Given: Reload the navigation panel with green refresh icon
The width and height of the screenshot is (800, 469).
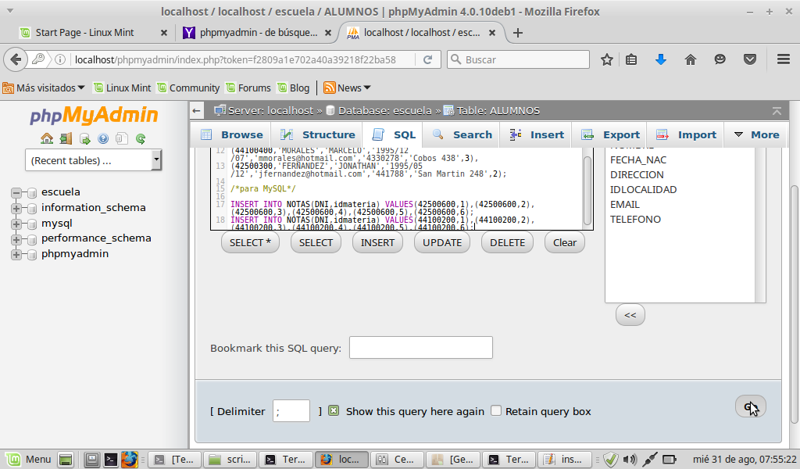Looking at the screenshot, I should 141,139.
